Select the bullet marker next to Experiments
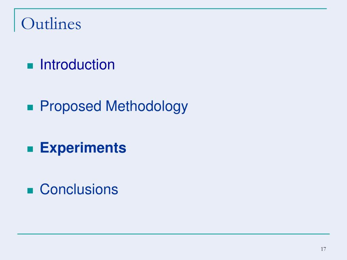Image resolution: width=347 pixels, height=260 pixels. coord(30,149)
